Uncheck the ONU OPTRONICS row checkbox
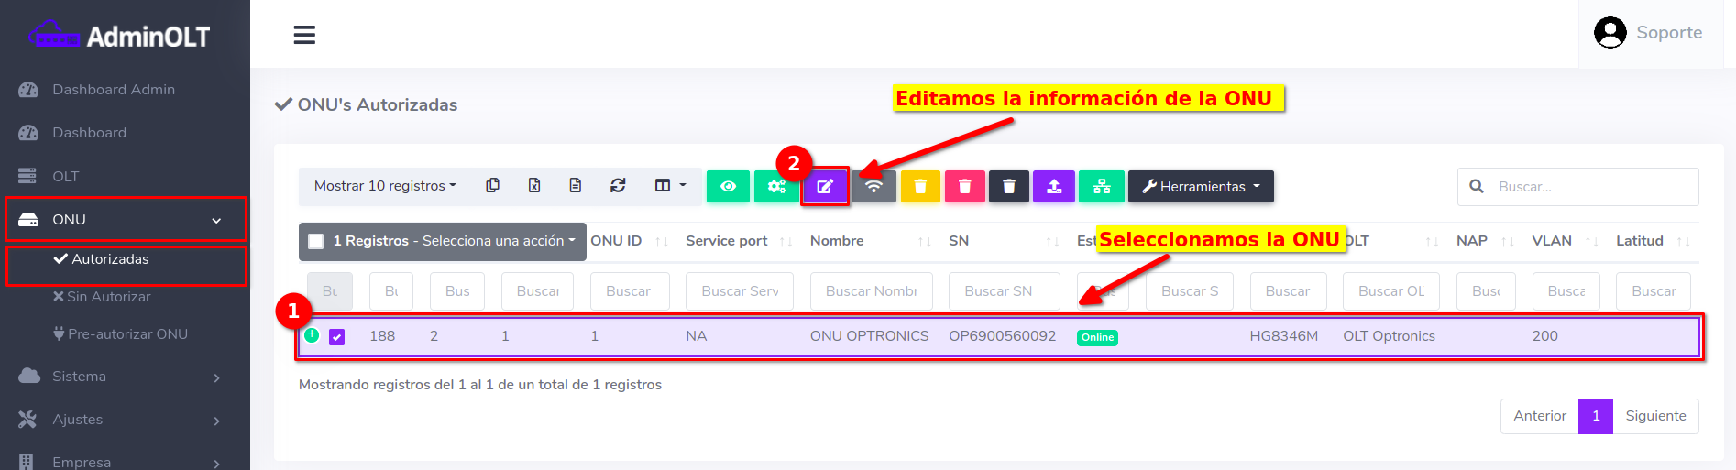This screenshot has width=1736, height=470. click(x=337, y=337)
